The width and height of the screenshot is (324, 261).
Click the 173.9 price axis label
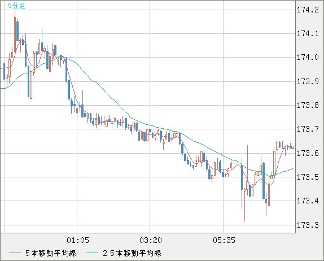(308, 81)
